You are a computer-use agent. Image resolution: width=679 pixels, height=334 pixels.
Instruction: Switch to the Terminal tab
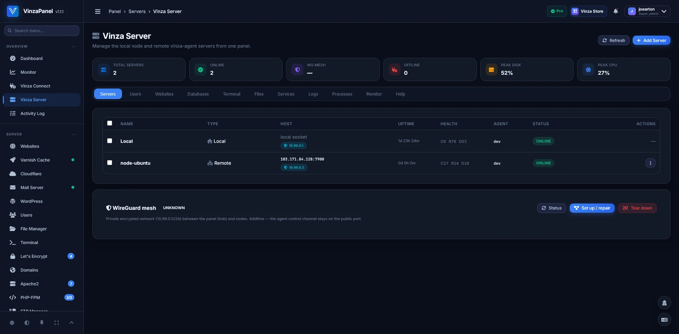coord(232,94)
